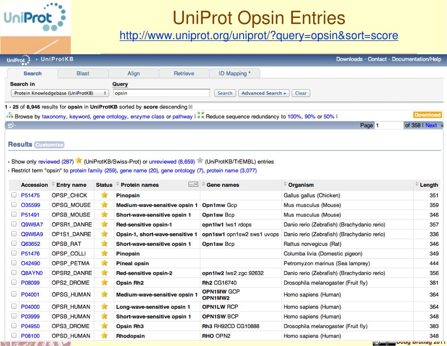The height and width of the screenshot is (346, 447).
Task: Check the box for P08099
Action: (14, 282)
